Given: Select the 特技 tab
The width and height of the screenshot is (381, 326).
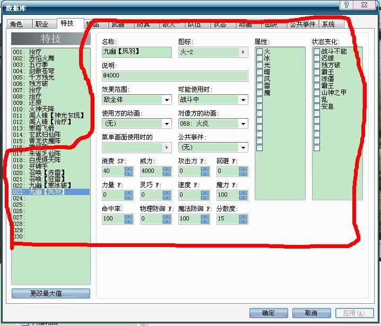Looking at the screenshot, I should pyautogui.click(x=70, y=23).
